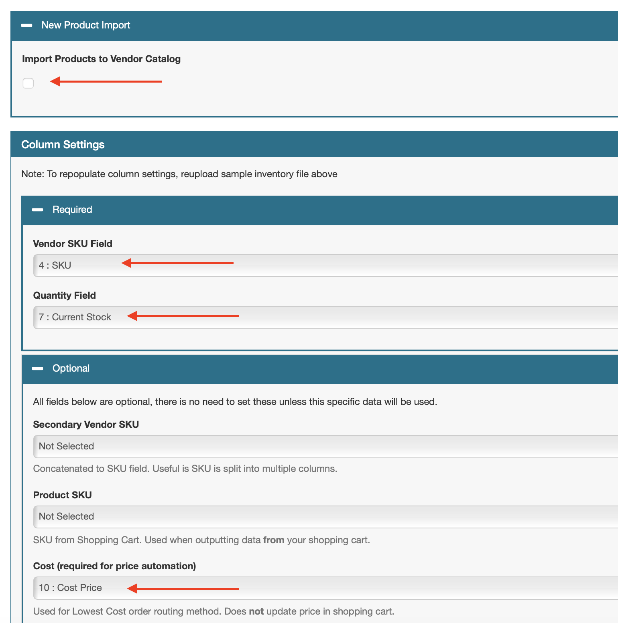Click the minus icon beside Required
Image resolution: width=618 pixels, height=623 pixels.
(38, 210)
